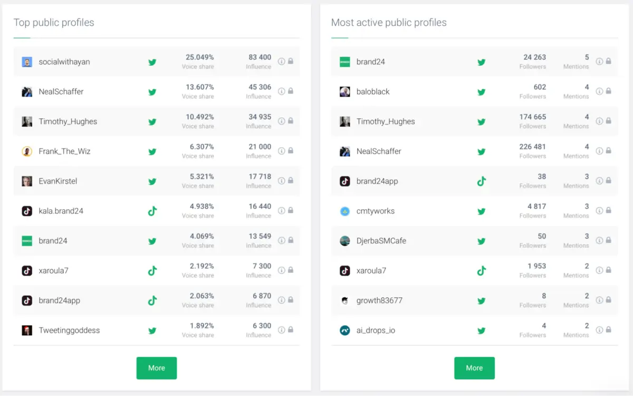Click the socialwithayan avatar thumbnail
Viewport: 633px width, 396px height.
[x=27, y=62]
